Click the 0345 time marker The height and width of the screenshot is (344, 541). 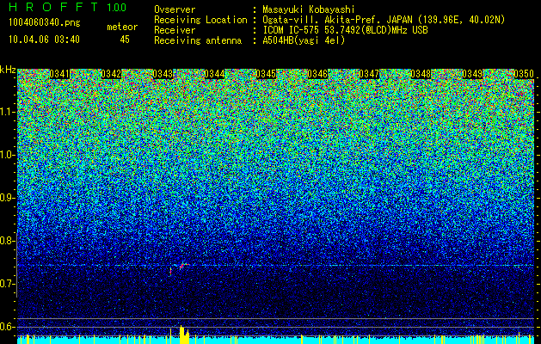[266, 74]
